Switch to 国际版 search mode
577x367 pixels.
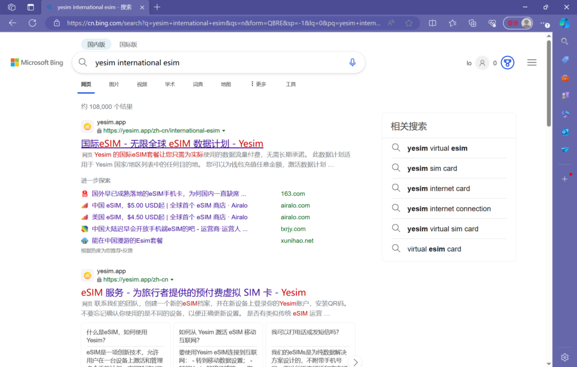tap(128, 44)
